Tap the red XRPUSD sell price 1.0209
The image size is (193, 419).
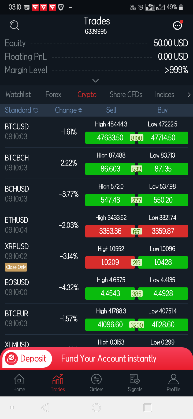coord(110,262)
